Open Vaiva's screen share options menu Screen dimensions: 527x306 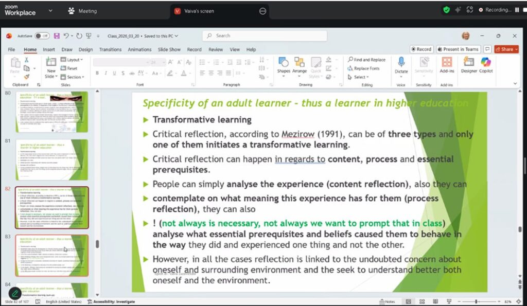pos(263,11)
